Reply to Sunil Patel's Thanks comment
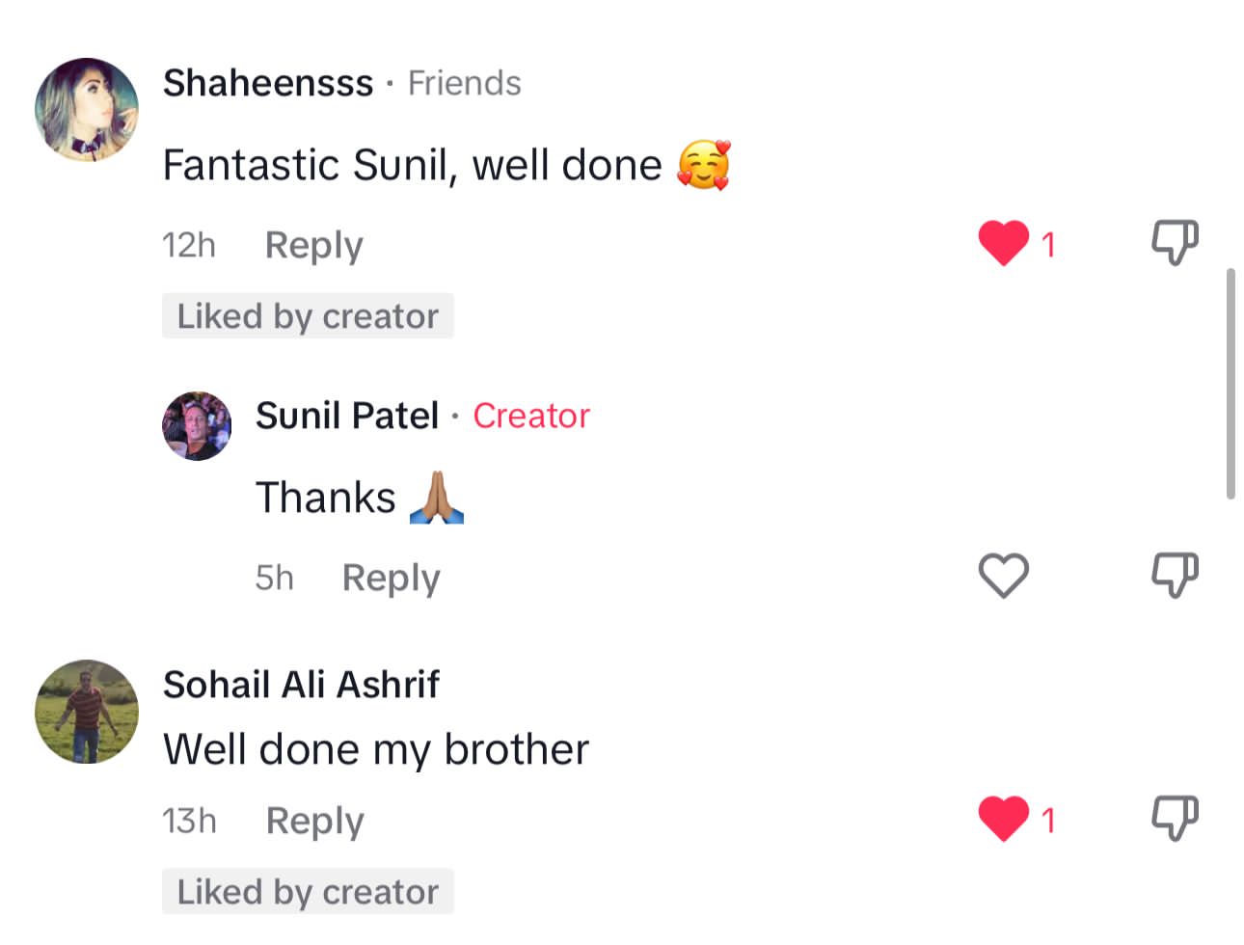Viewport: 1244px width, 945px height. (391, 578)
